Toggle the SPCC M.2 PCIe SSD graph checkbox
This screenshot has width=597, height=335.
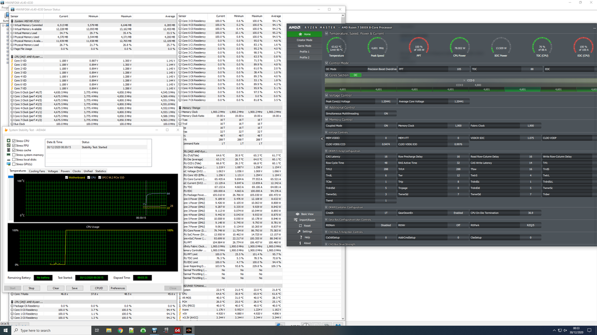[x=99, y=177]
